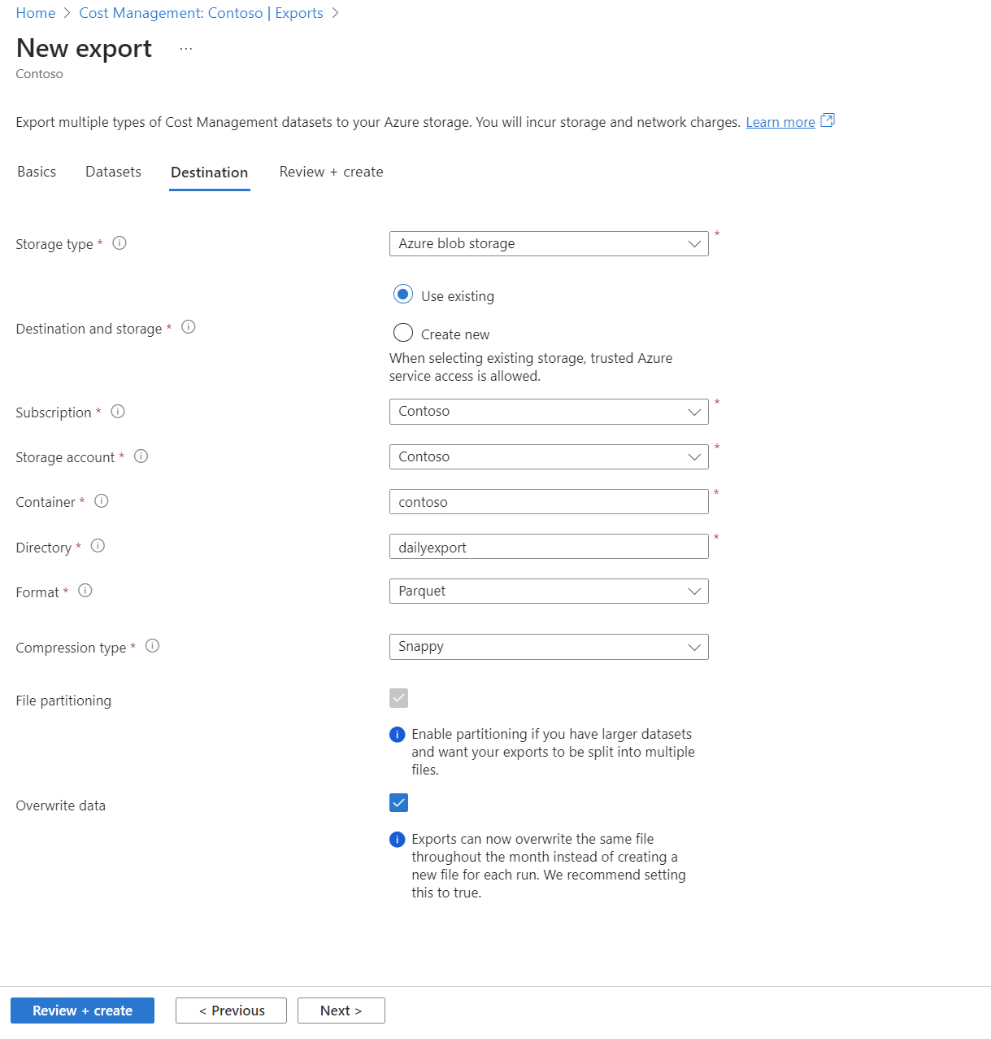Image resolution: width=991 pixels, height=1039 pixels.
Task: Click the Destination and storage info icon
Action: (189, 327)
